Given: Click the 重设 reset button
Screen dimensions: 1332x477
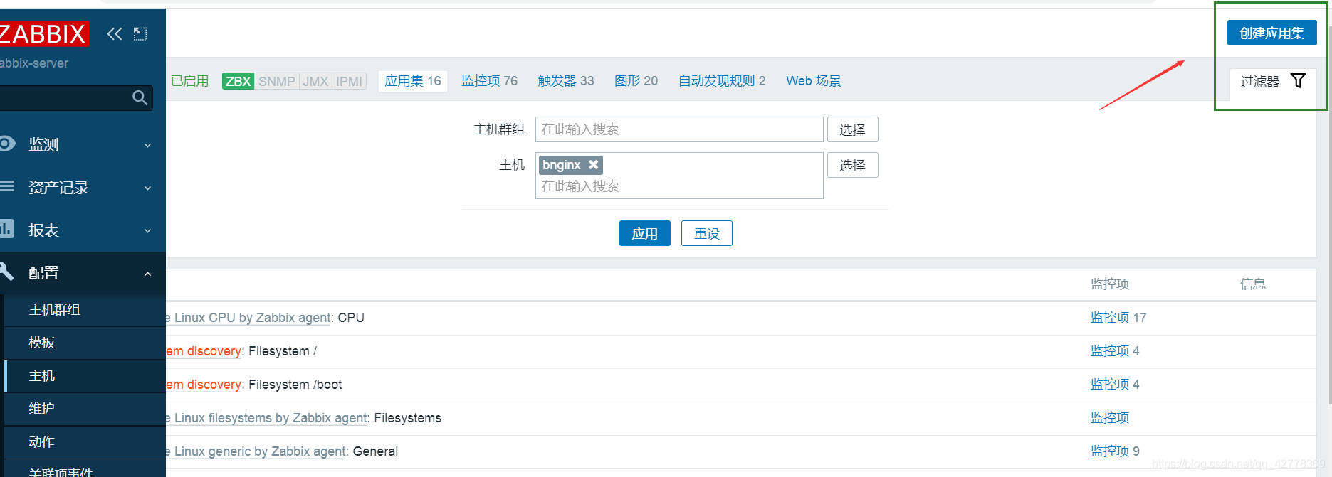Looking at the screenshot, I should (707, 233).
